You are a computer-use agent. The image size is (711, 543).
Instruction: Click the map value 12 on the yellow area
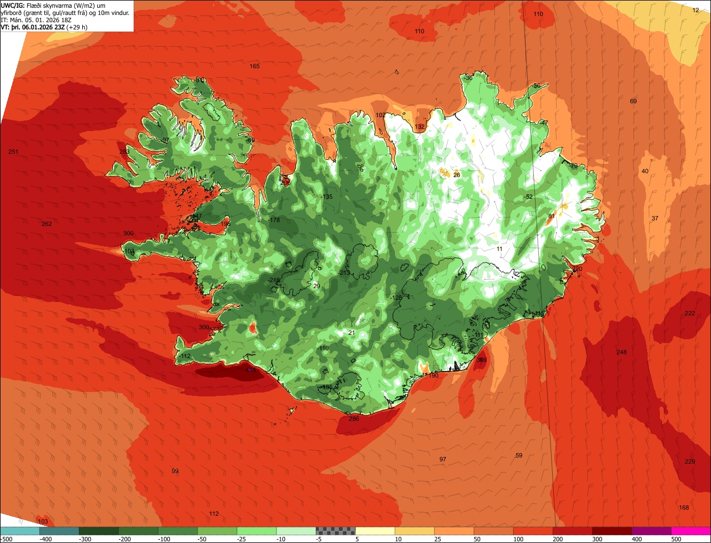click(696, 10)
